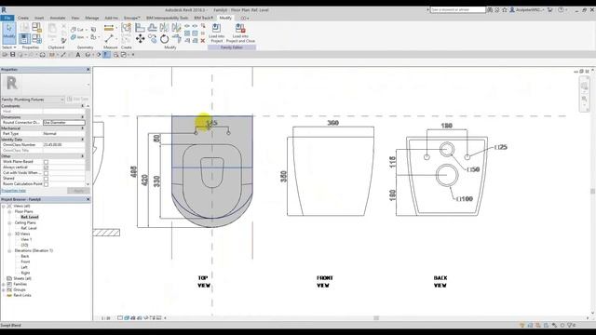Viewport: 596px width, 335px height.
Task: Click the Properties help link
Action: [14, 191]
